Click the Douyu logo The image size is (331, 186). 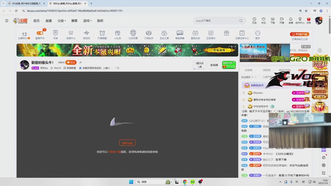(20, 21)
